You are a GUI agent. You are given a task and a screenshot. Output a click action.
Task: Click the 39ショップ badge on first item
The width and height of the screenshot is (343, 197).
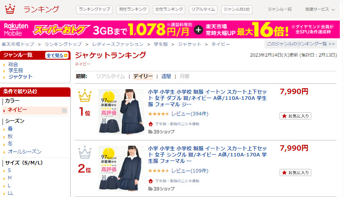161,132
